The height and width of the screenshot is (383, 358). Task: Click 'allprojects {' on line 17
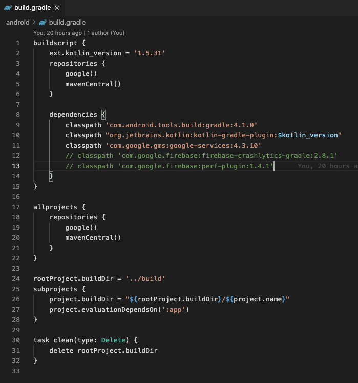pos(59,207)
